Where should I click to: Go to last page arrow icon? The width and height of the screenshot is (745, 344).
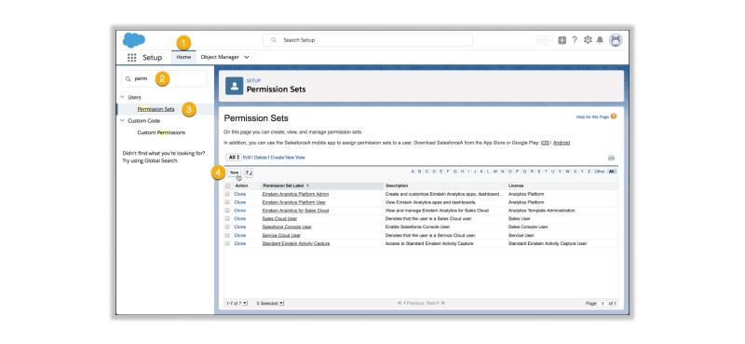point(443,303)
